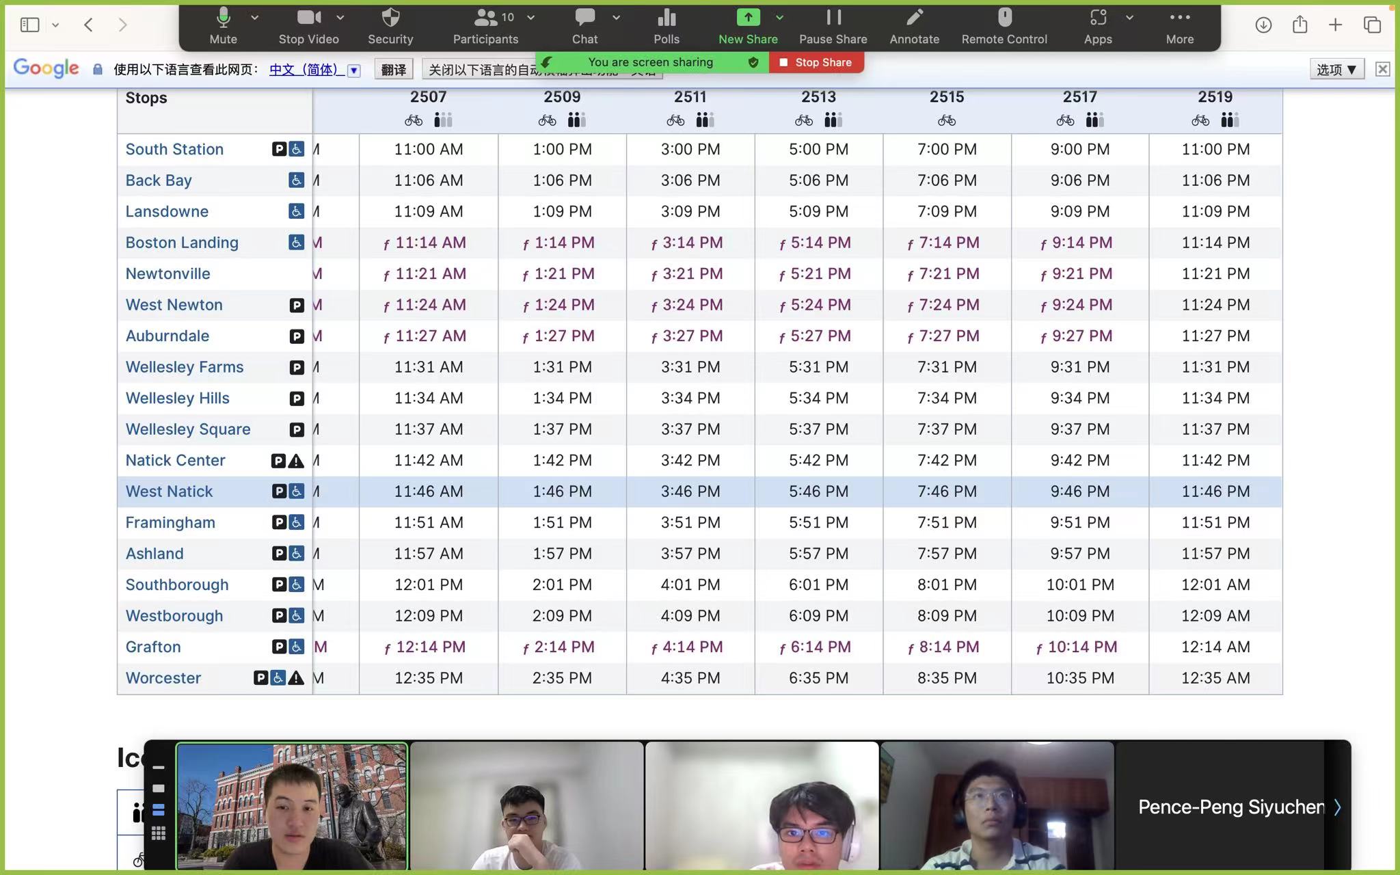This screenshot has width=1400, height=875.
Task: Open the Security shield icon
Action: click(390, 18)
